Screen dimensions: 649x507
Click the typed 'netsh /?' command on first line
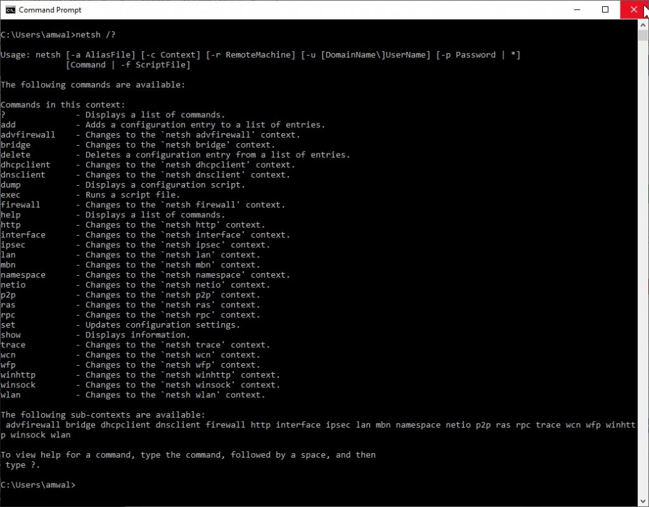tap(95, 34)
